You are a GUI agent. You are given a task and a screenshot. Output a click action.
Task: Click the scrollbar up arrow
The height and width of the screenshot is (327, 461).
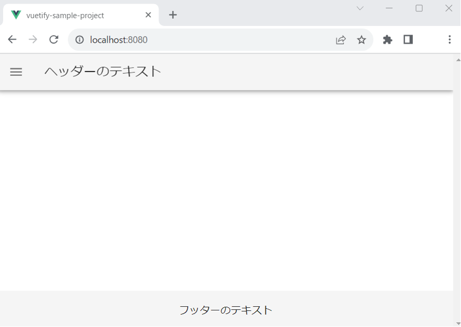point(458,60)
